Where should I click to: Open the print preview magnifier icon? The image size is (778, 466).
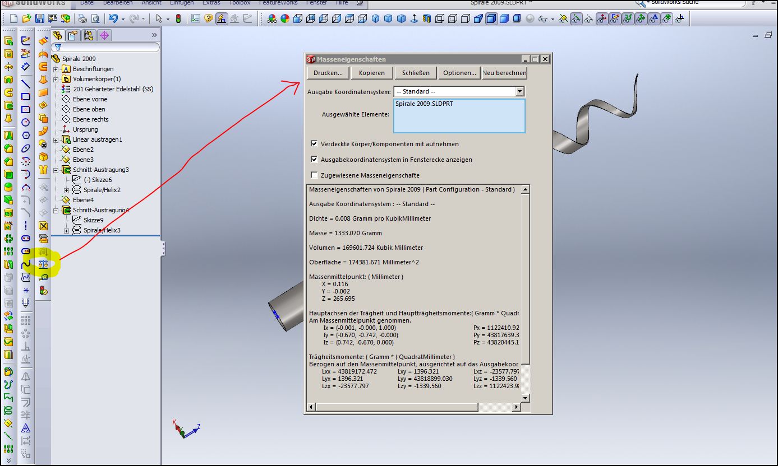tap(95, 18)
